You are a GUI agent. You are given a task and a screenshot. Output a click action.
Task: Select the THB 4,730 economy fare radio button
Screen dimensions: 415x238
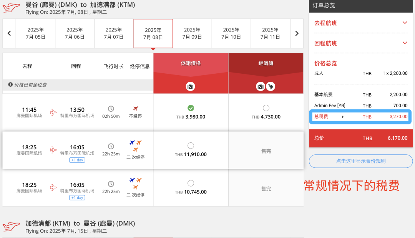coord(267,108)
